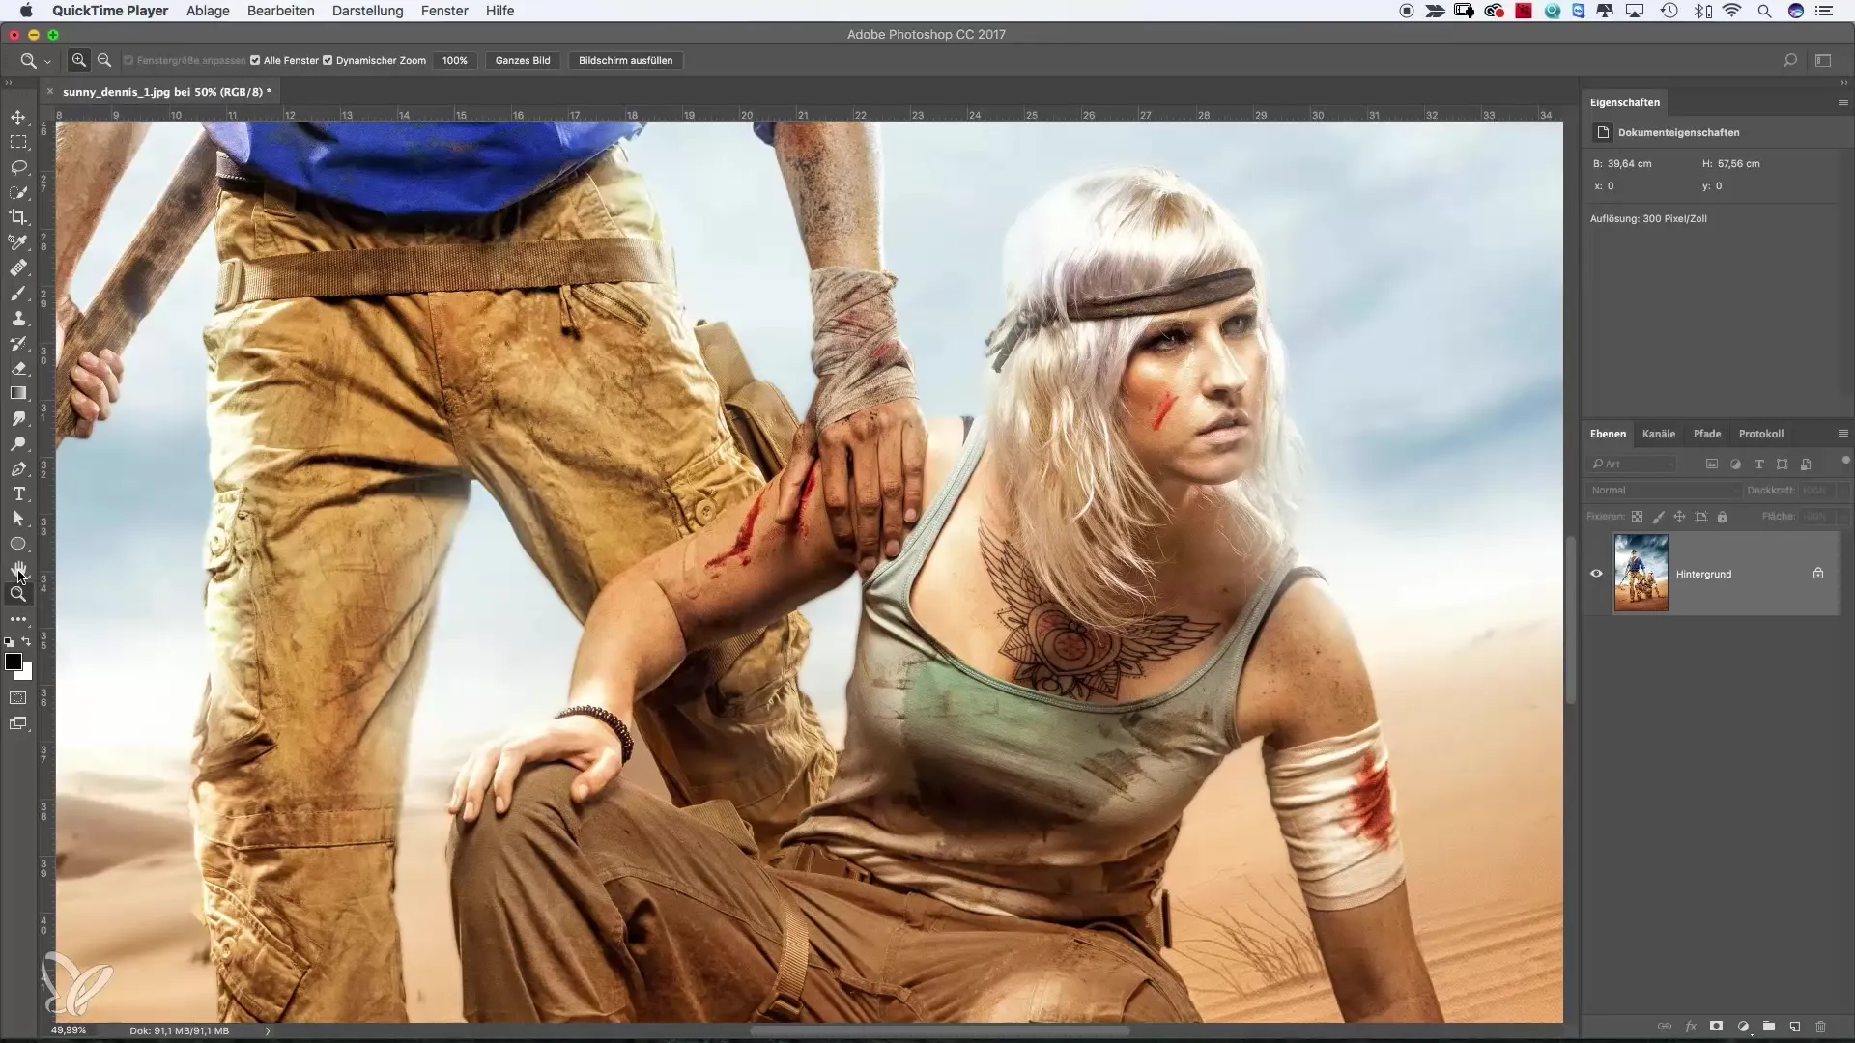Click the 100% zoom button
This screenshot has height=1043, width=1855.
pyautogui.click(x=455, y=60)
